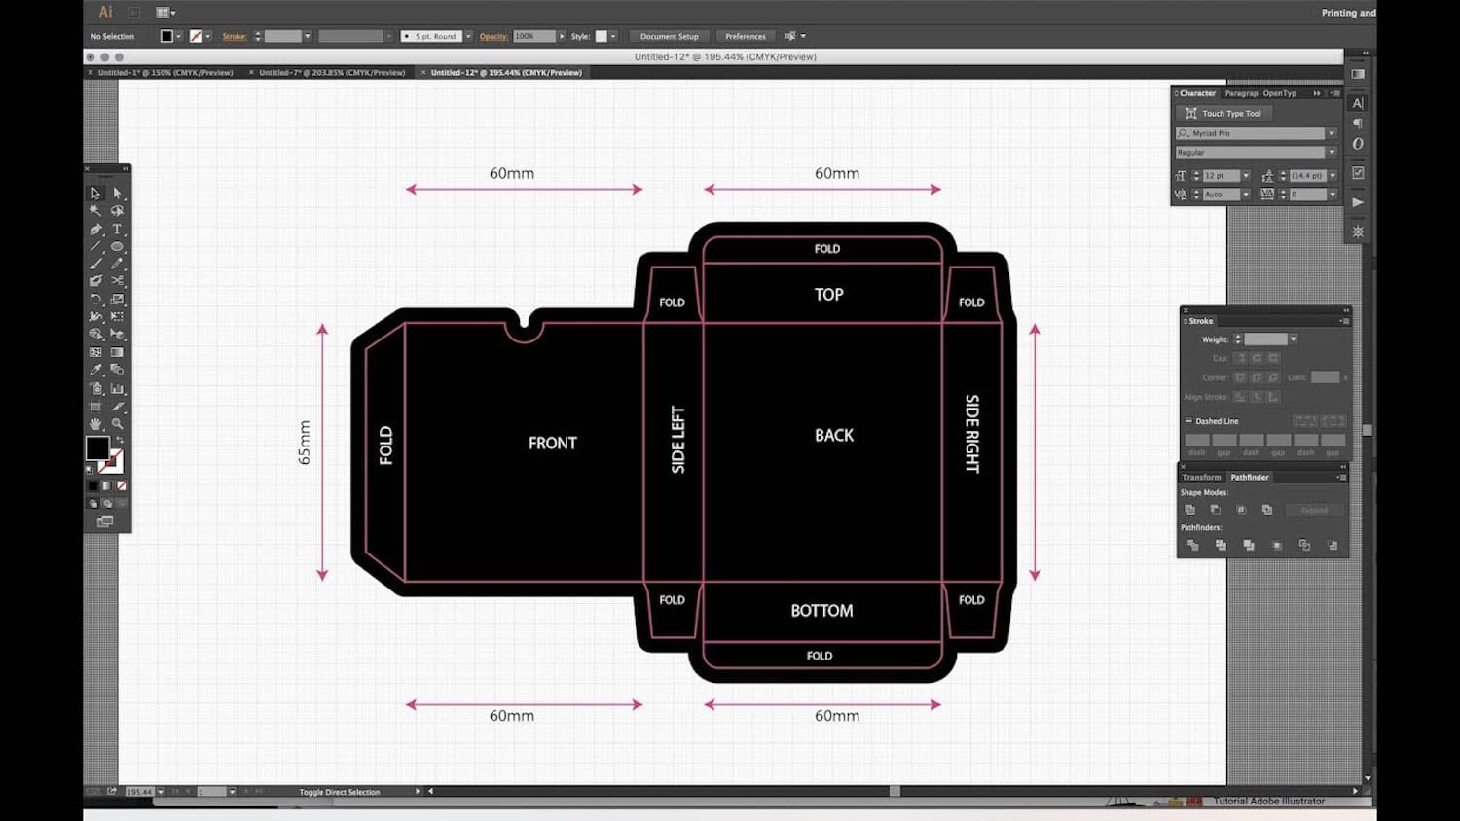Open the font family dropdown showing Myriad Pro
Image resolution: width=1460 pixels, height=821 pixels.
pyautogui.click(x=1330, y=133)
